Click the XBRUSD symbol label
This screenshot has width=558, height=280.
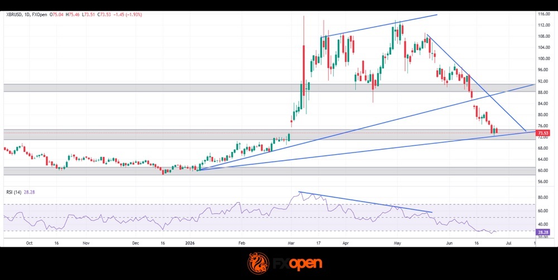pos(15,15)
